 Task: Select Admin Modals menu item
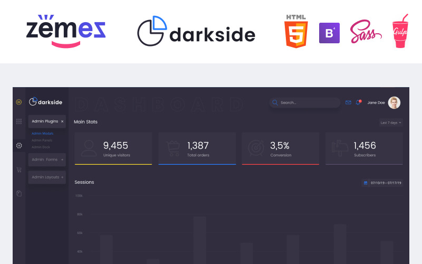tap(42, 134)
